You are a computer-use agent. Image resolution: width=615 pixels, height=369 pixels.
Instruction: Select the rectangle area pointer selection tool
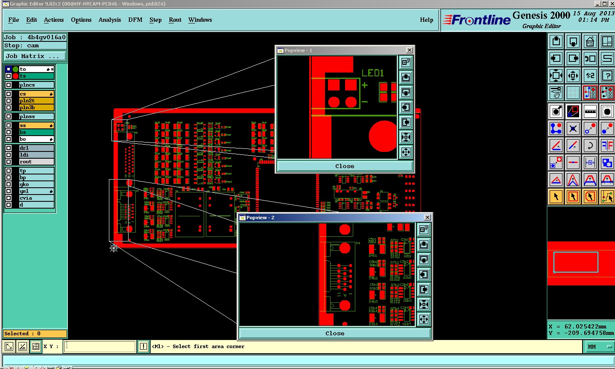point(573,197)
